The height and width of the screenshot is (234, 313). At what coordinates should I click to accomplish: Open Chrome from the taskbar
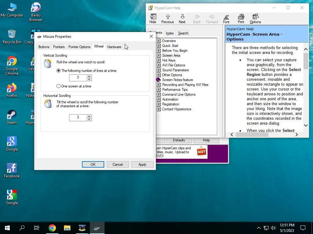(x=52, y=228)
